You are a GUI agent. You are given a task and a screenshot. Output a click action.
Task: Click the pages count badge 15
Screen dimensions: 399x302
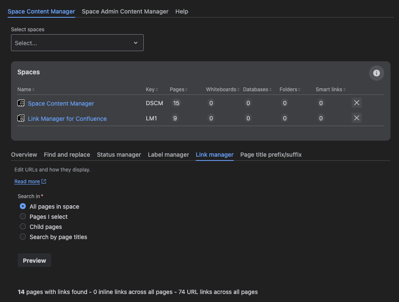click(176, 103)
